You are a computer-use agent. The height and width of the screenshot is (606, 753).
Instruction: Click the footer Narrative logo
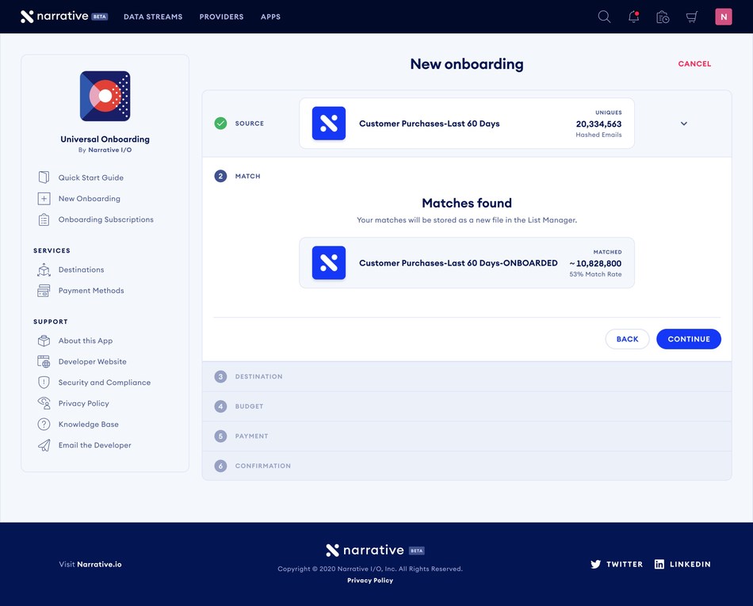pos(365,550)
